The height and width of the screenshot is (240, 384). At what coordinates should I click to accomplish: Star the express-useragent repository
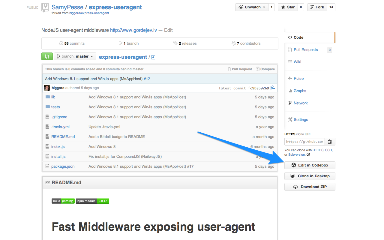(x=287, y=7)
